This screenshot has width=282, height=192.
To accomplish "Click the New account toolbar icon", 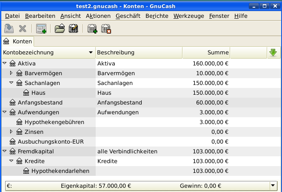I will point(92,29).
